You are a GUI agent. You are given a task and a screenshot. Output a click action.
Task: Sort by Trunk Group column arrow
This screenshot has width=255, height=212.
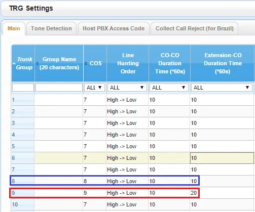[x=14, y=63]
